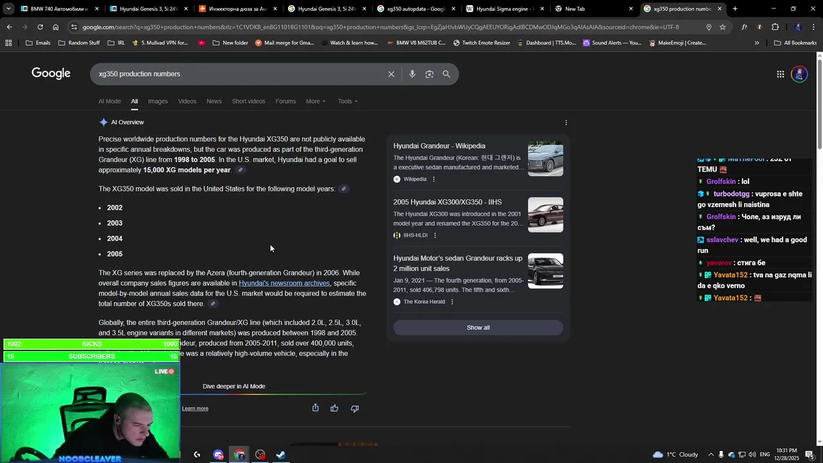Switch to the Images results tab
823x463 pixels.
158,101
